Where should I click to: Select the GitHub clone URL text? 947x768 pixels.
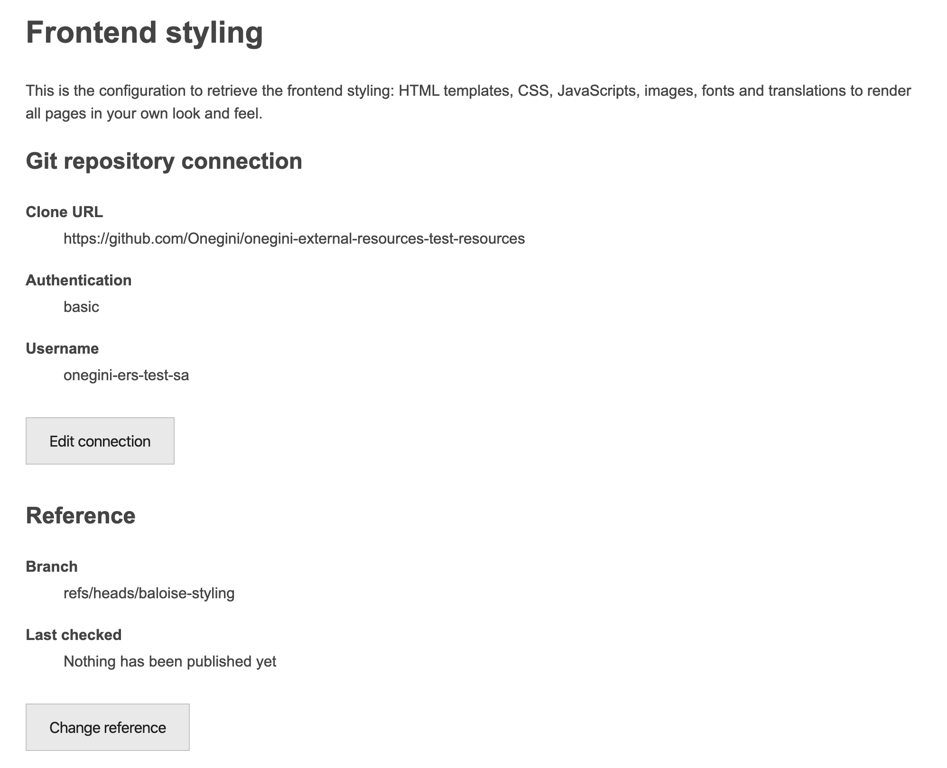294,238
